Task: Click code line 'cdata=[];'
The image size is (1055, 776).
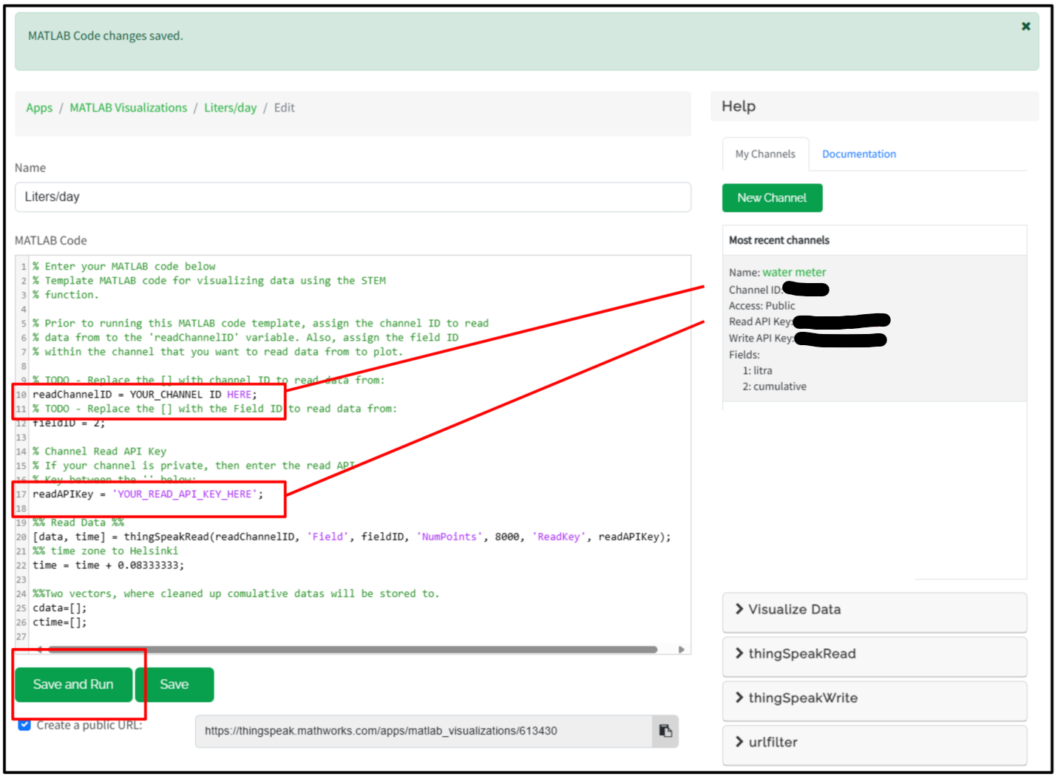Action: click(60, 608)
